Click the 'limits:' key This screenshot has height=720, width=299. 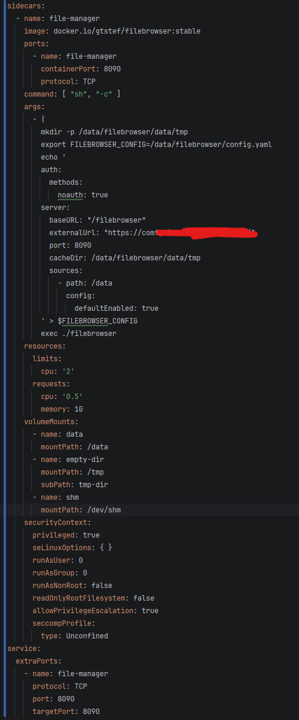(x=47, y=359)
